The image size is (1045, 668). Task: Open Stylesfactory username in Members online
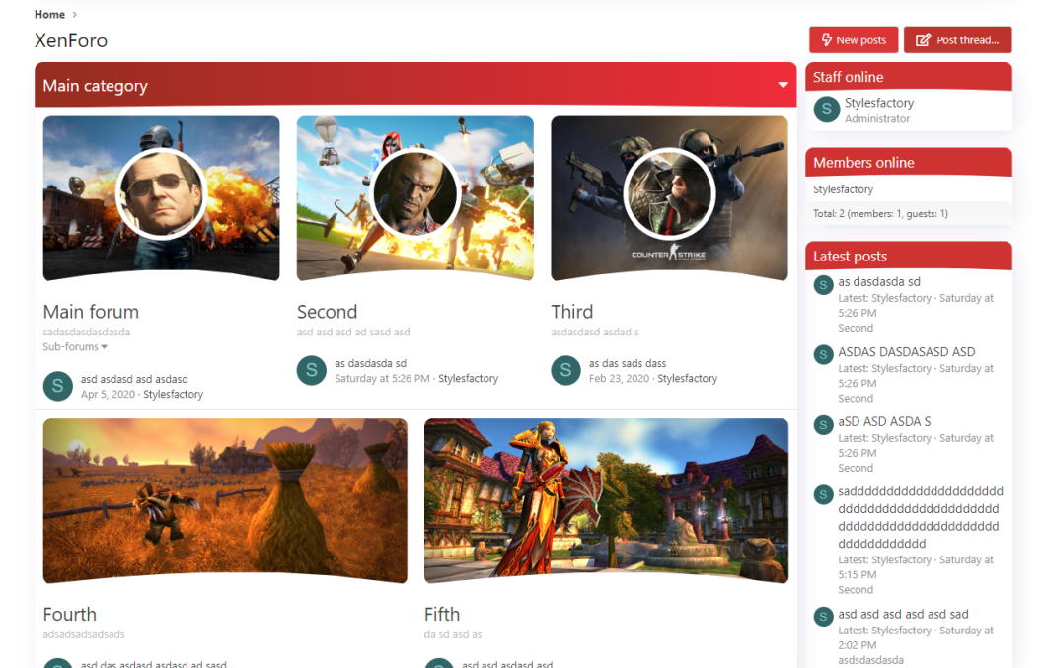tap(843, 189)
